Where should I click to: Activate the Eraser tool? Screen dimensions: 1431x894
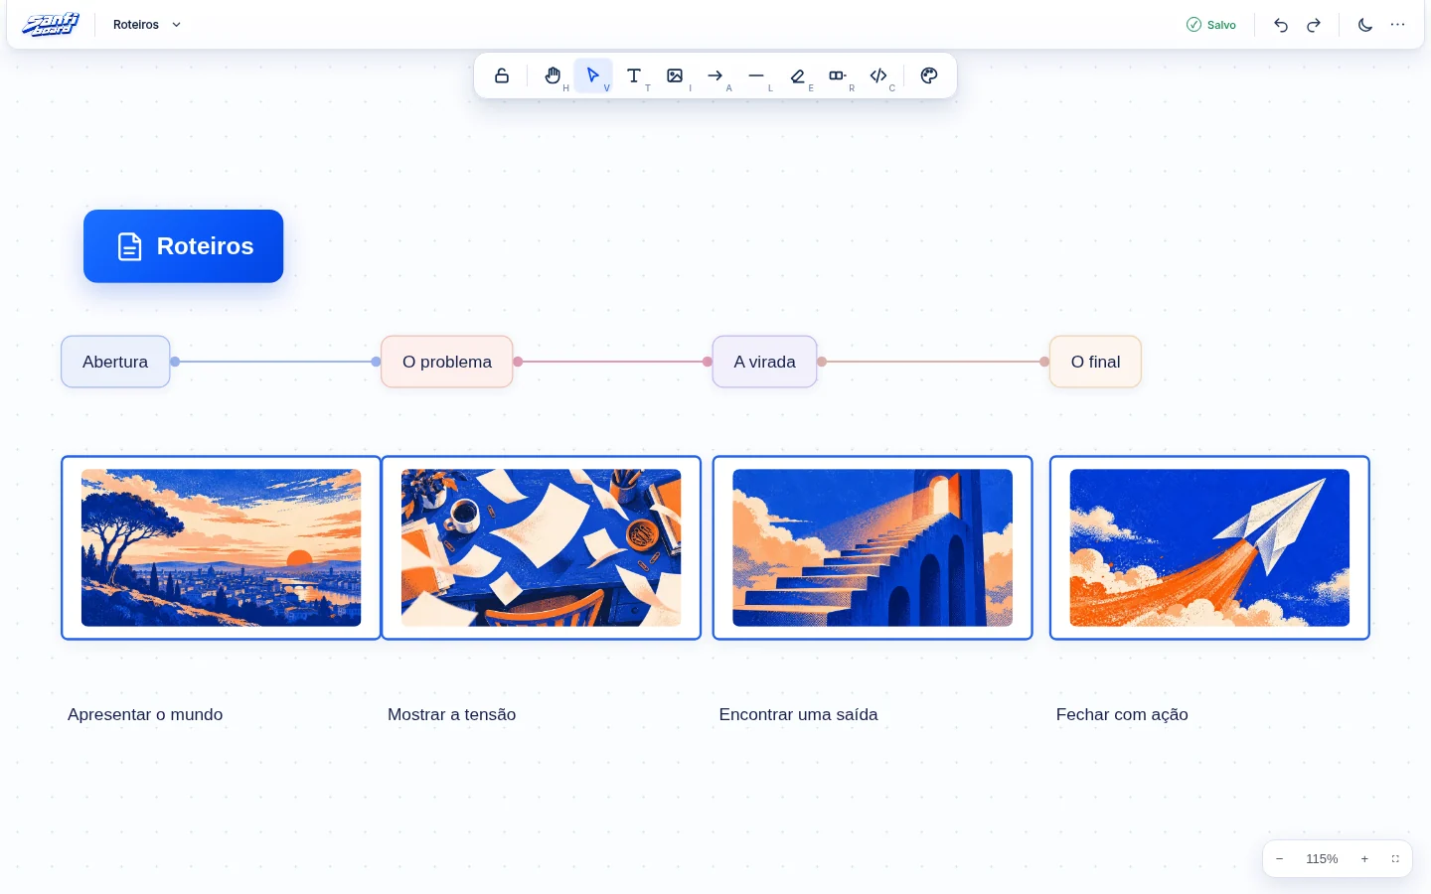(x=797, y=75)
